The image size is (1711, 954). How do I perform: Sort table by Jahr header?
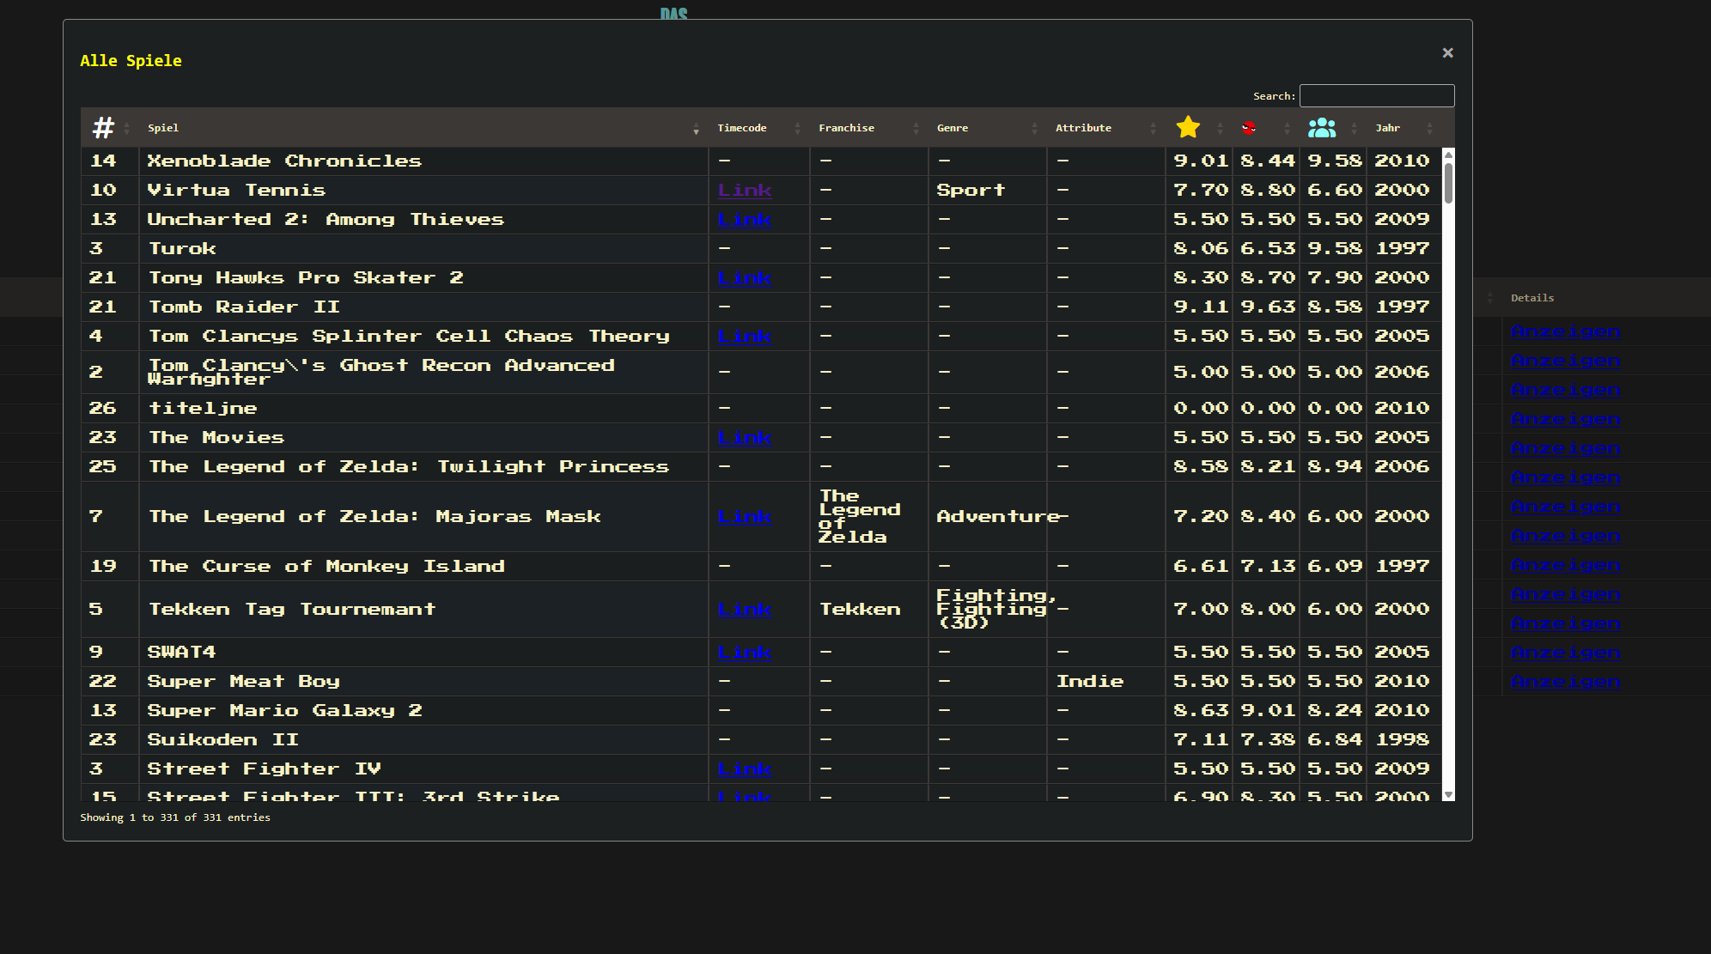tap(1387, 128)
